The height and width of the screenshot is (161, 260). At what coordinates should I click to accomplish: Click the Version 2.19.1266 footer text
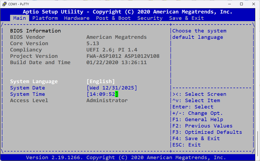pyautogui.click(x=126, y=157)
